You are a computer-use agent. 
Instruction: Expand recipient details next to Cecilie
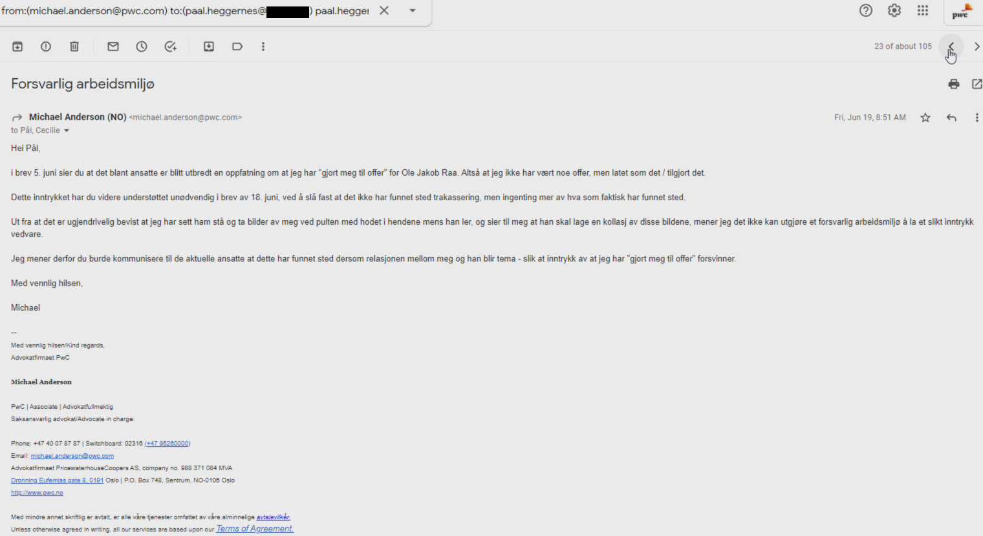coord(66,130)
